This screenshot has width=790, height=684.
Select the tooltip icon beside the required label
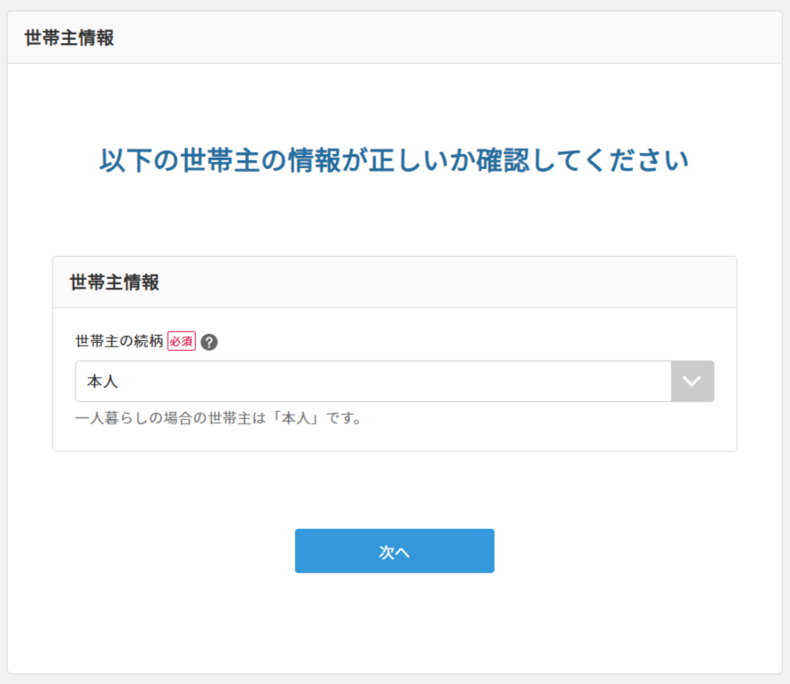pos(208,340)
